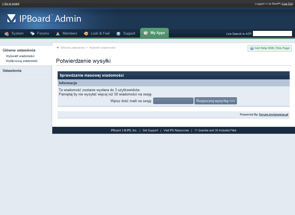
Task: Click the Forums speech bubble icon
Action: pyautogui.click(x=32, y=34)
